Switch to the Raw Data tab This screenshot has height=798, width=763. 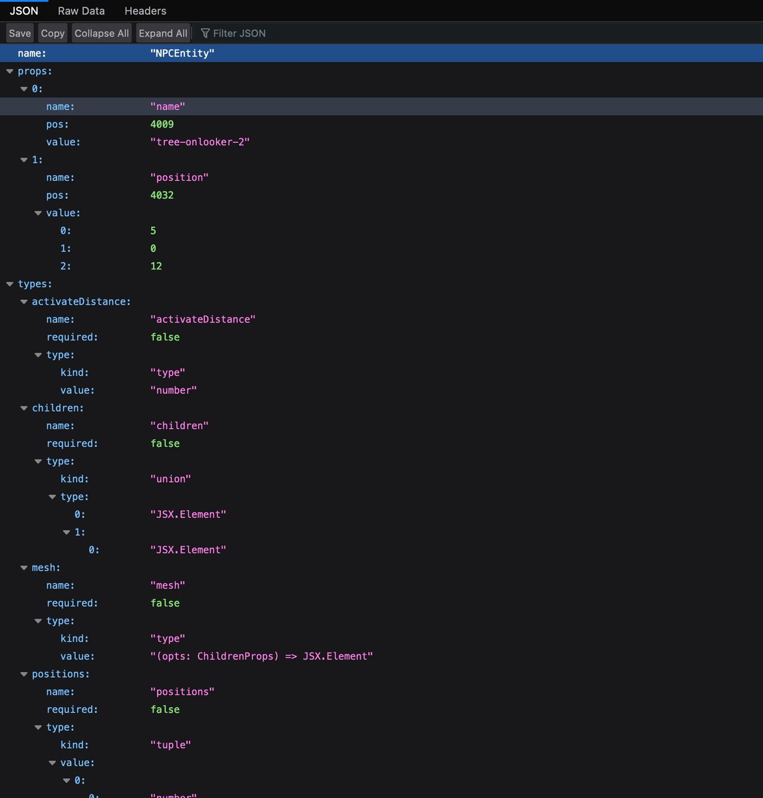(81, 11)
